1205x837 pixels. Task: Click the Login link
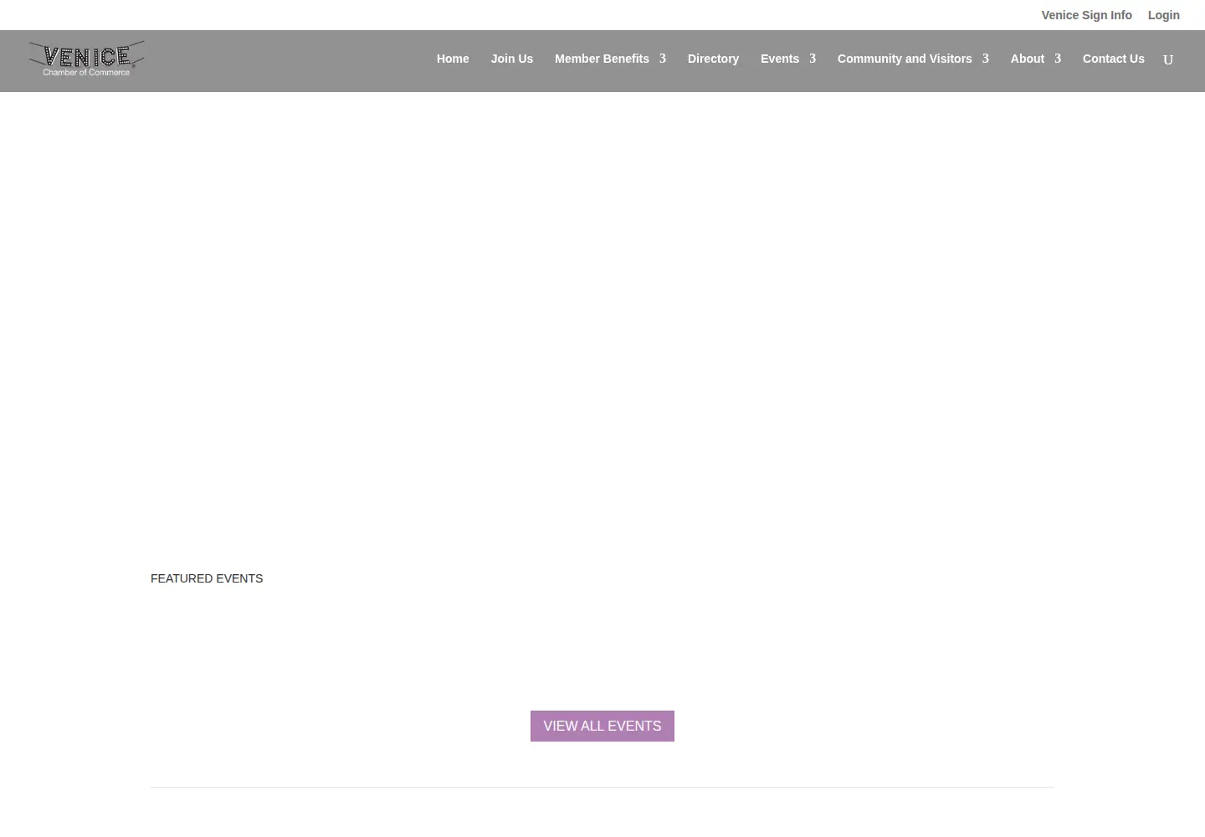click(x=1164, y=15)
